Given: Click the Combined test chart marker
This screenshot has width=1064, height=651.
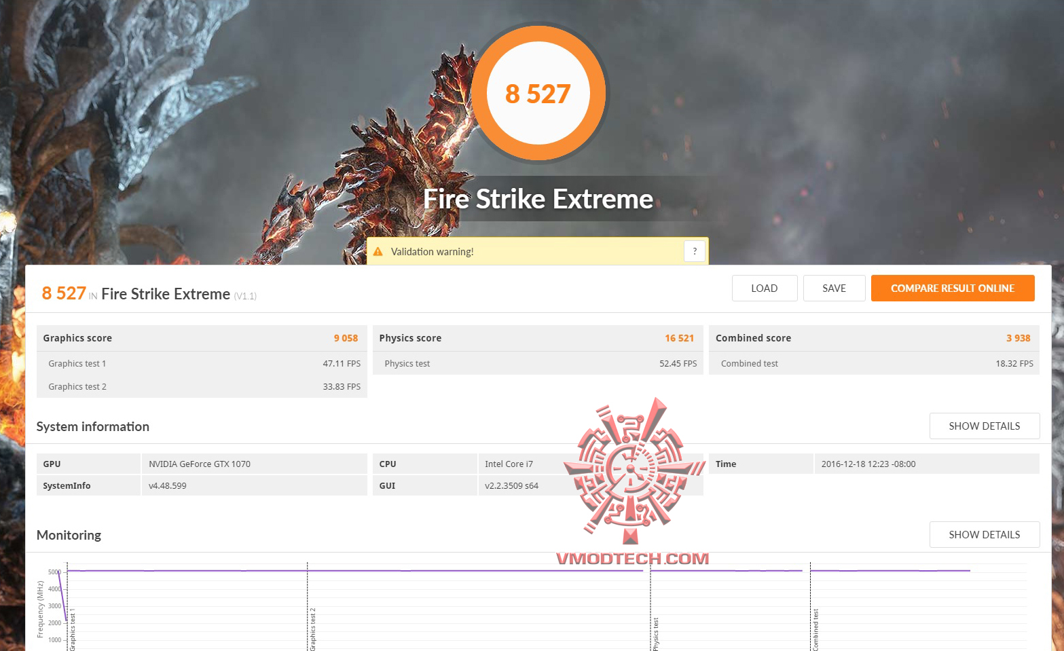Looking at the screenshot, I should [815, 631].
